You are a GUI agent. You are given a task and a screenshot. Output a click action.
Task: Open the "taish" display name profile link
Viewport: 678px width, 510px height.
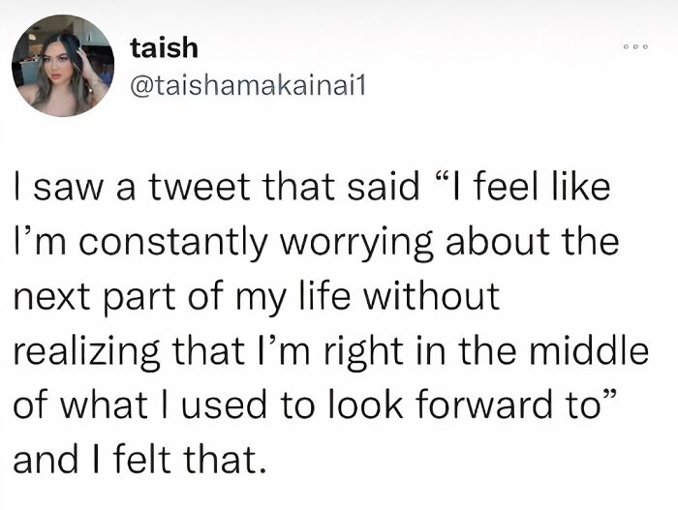tap(164, 46)
